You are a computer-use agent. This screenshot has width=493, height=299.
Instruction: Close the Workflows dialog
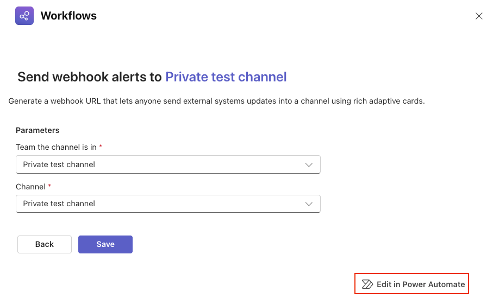(479, 16)
